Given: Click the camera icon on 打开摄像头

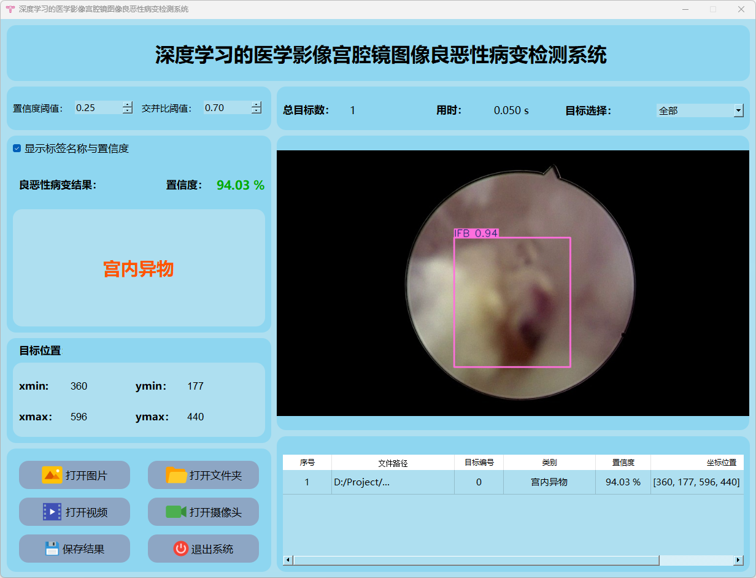Looking at the screenshot, I should (x=176, y=512).
